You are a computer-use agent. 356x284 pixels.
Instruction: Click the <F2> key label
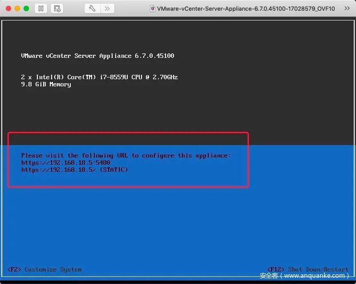(14, 269)
